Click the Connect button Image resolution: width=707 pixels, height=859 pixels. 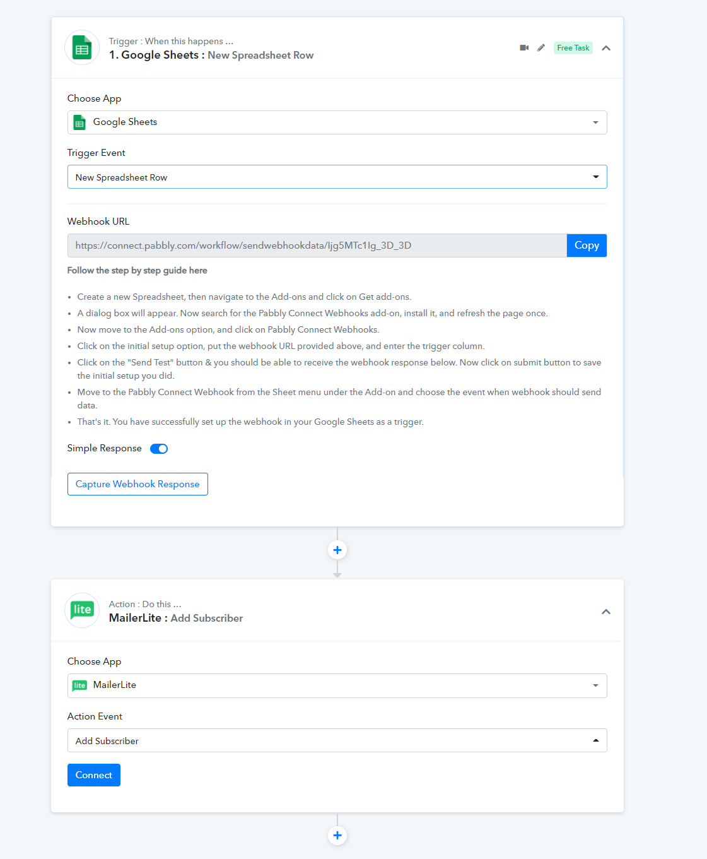(x=94, y=775)
